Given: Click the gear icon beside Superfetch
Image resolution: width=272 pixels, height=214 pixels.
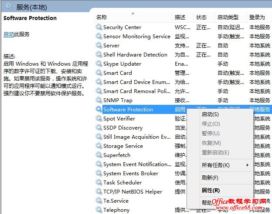Looking at the screenshot, I should [x=99, y=155].
